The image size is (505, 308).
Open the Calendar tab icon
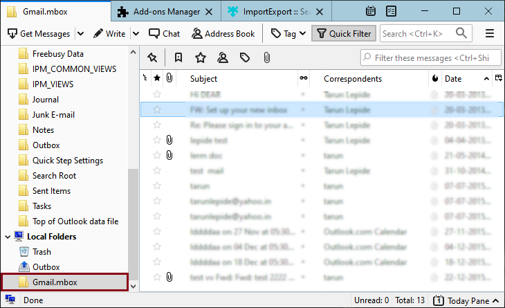[371, 11]
